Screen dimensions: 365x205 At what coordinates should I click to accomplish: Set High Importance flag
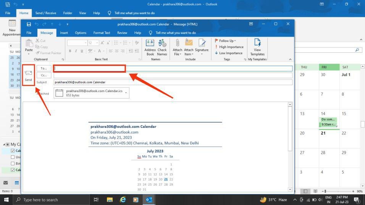[229, 47]
